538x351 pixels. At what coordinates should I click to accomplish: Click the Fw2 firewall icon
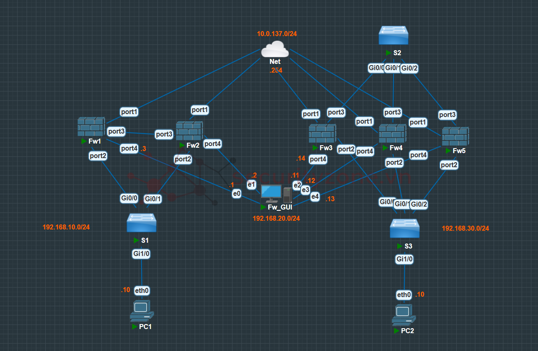189,131
